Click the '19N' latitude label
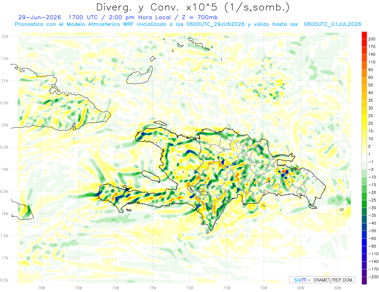379x292 pixels. 5,169
